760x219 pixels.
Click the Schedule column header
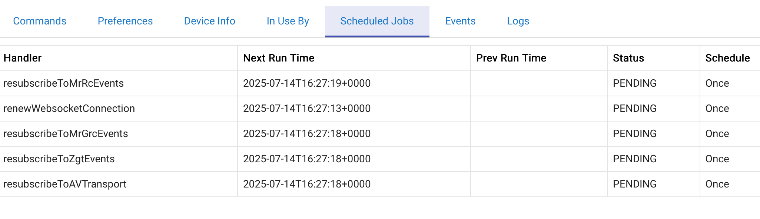click(x=727, y=58)
